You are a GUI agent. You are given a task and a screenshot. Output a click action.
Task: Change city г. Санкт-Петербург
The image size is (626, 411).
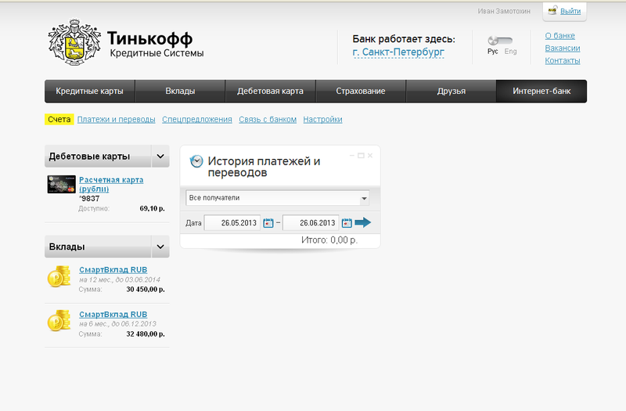[x=398, y=52]
